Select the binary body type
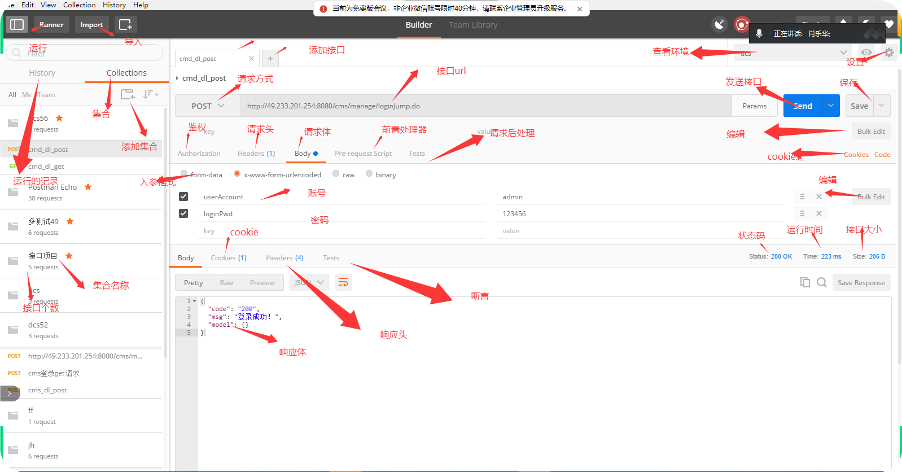 pyautogui.click(x=369, y=174)
